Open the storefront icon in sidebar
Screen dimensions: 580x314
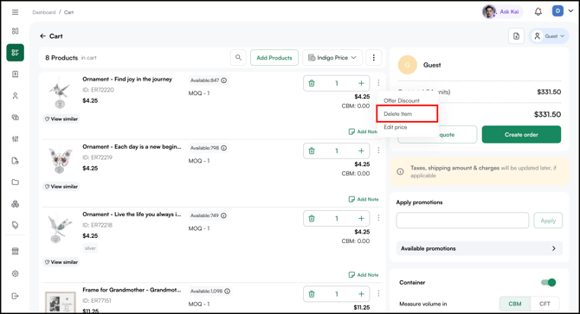[x=16, y=252]
